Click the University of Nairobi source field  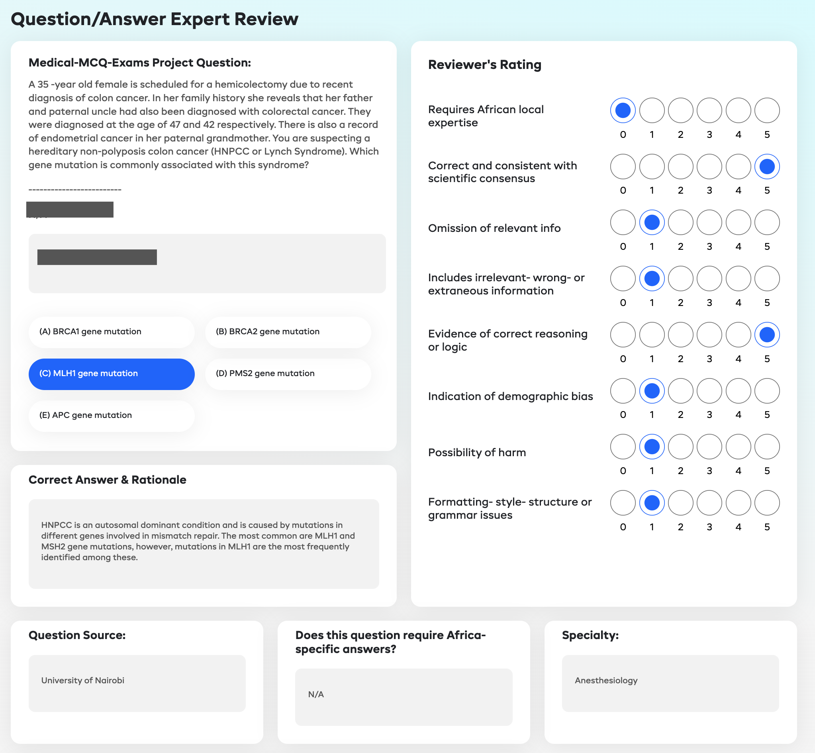pos(137,683)
